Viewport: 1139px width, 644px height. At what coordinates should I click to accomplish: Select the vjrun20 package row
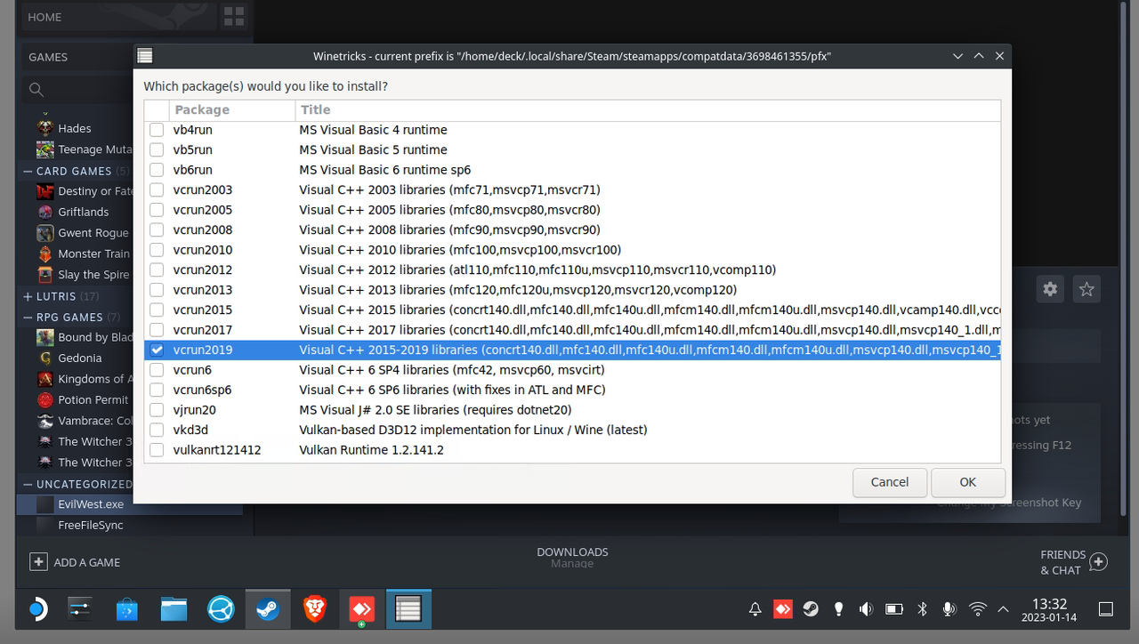point(572,410)
